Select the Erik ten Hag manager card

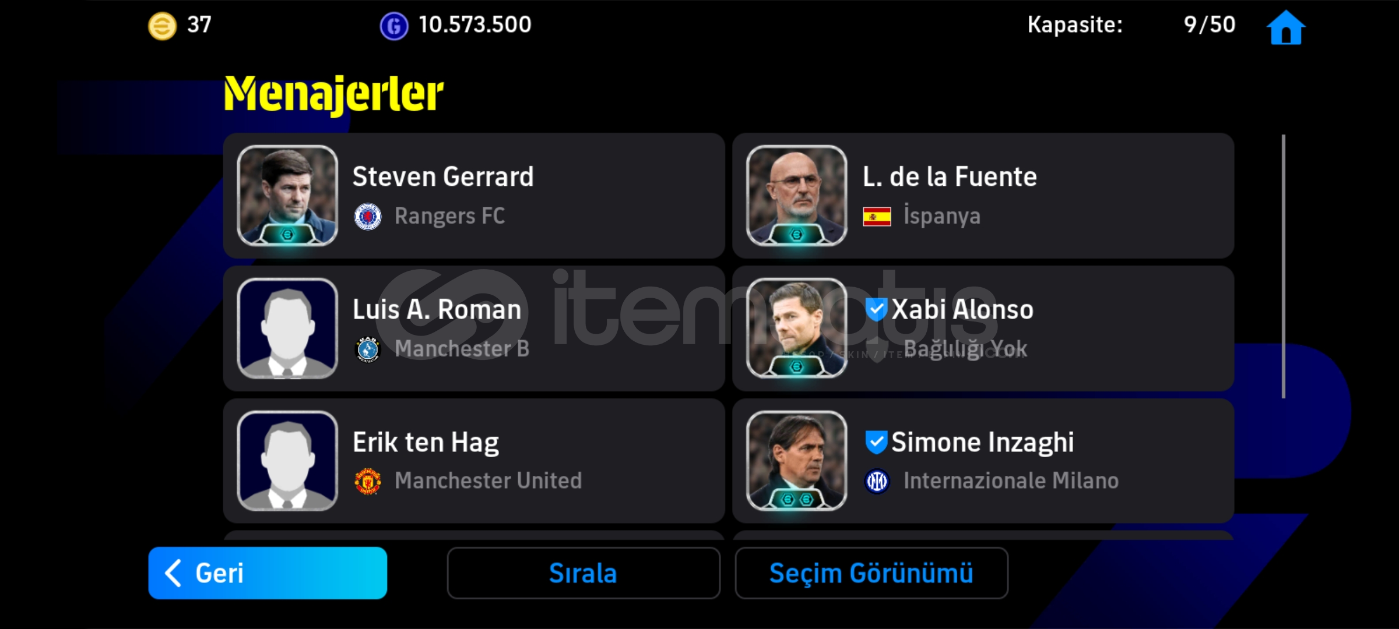pyautogui.click(x=474, y=461)
